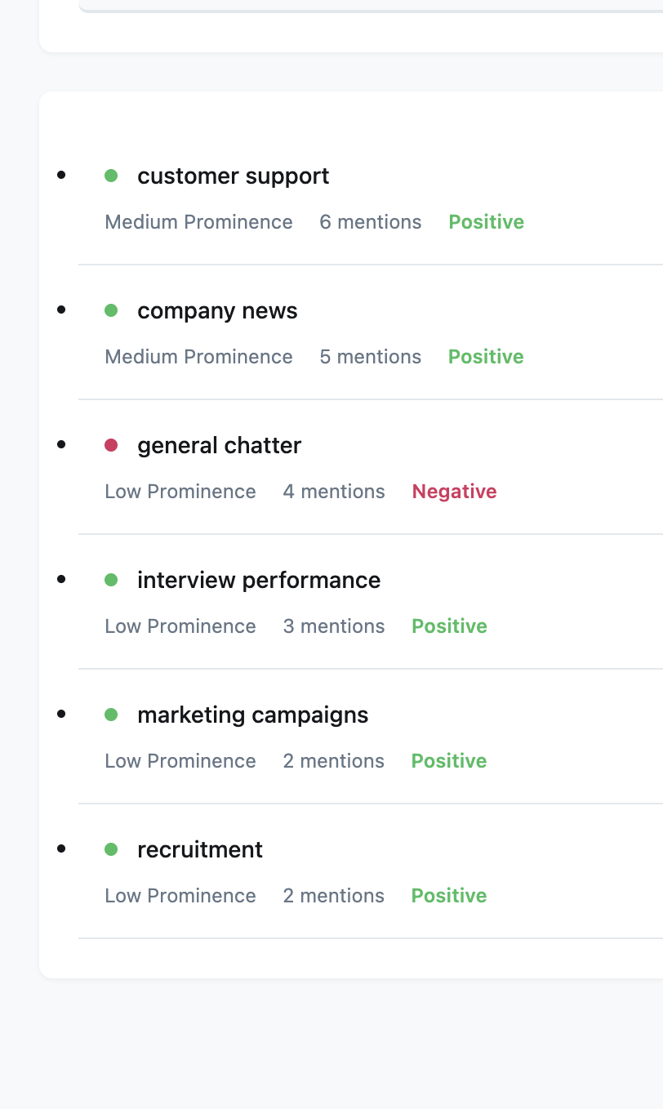Click the Positive label under customer support
Image resolution: width=663 pixels, height=1109 pixels.
coord(486,222)
